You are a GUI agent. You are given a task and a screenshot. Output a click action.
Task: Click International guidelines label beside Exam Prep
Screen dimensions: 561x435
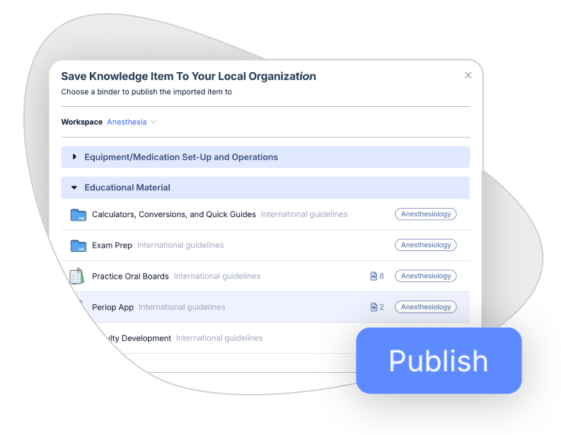click(180, 245)
